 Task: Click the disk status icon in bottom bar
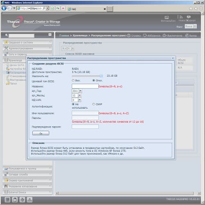point(15,200)
